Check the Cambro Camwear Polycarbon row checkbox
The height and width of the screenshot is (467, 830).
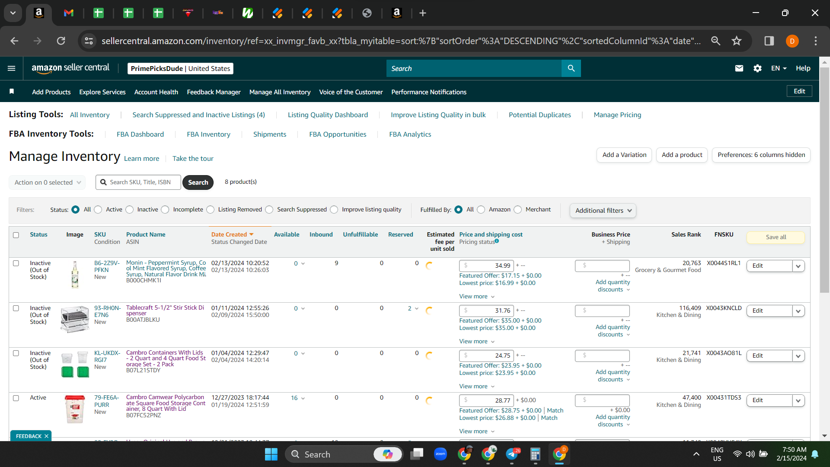coord(16,398)
